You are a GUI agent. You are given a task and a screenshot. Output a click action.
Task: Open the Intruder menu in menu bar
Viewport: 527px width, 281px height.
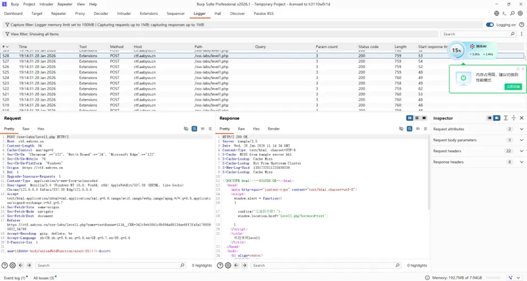click(46, 4)
